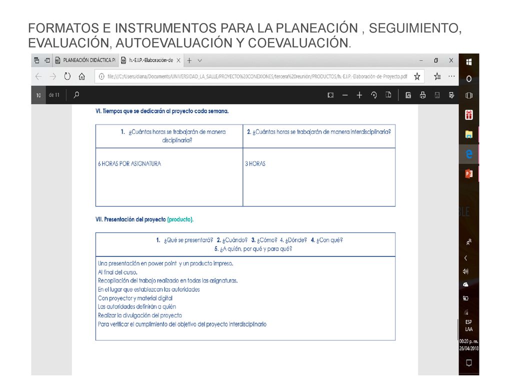
Task: Open the tabs you've set aside icon
Action: tap(36, 60)
